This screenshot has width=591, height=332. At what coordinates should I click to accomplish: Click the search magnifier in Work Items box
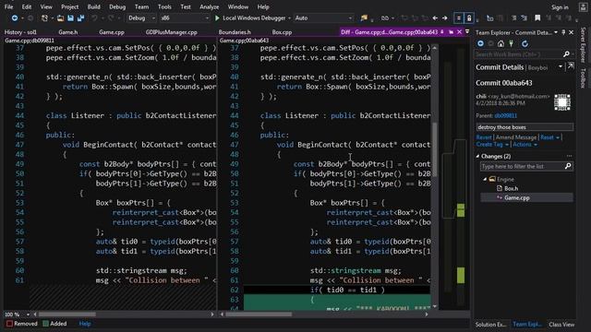[566, 54]
